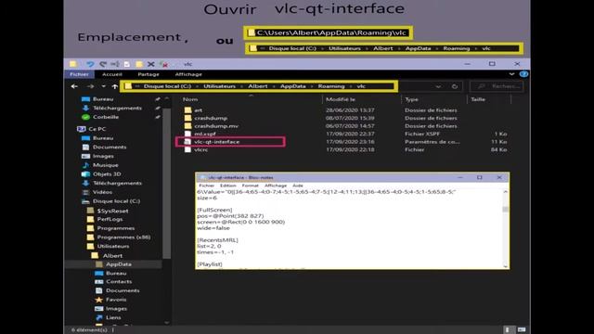Click the [RecentsMRL] line in Notepad

coord(217,240)
